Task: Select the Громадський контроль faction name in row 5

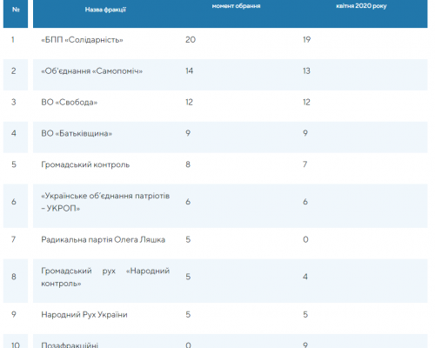Action: pyautogui.click(x=85, y=164)
